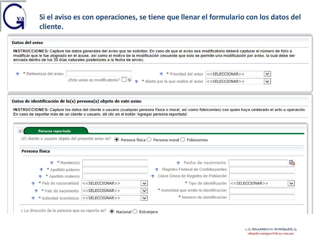The image size is (317, 238).
Task: Click the help icon beside Actividad económica
Action: [x=33, y=198]
